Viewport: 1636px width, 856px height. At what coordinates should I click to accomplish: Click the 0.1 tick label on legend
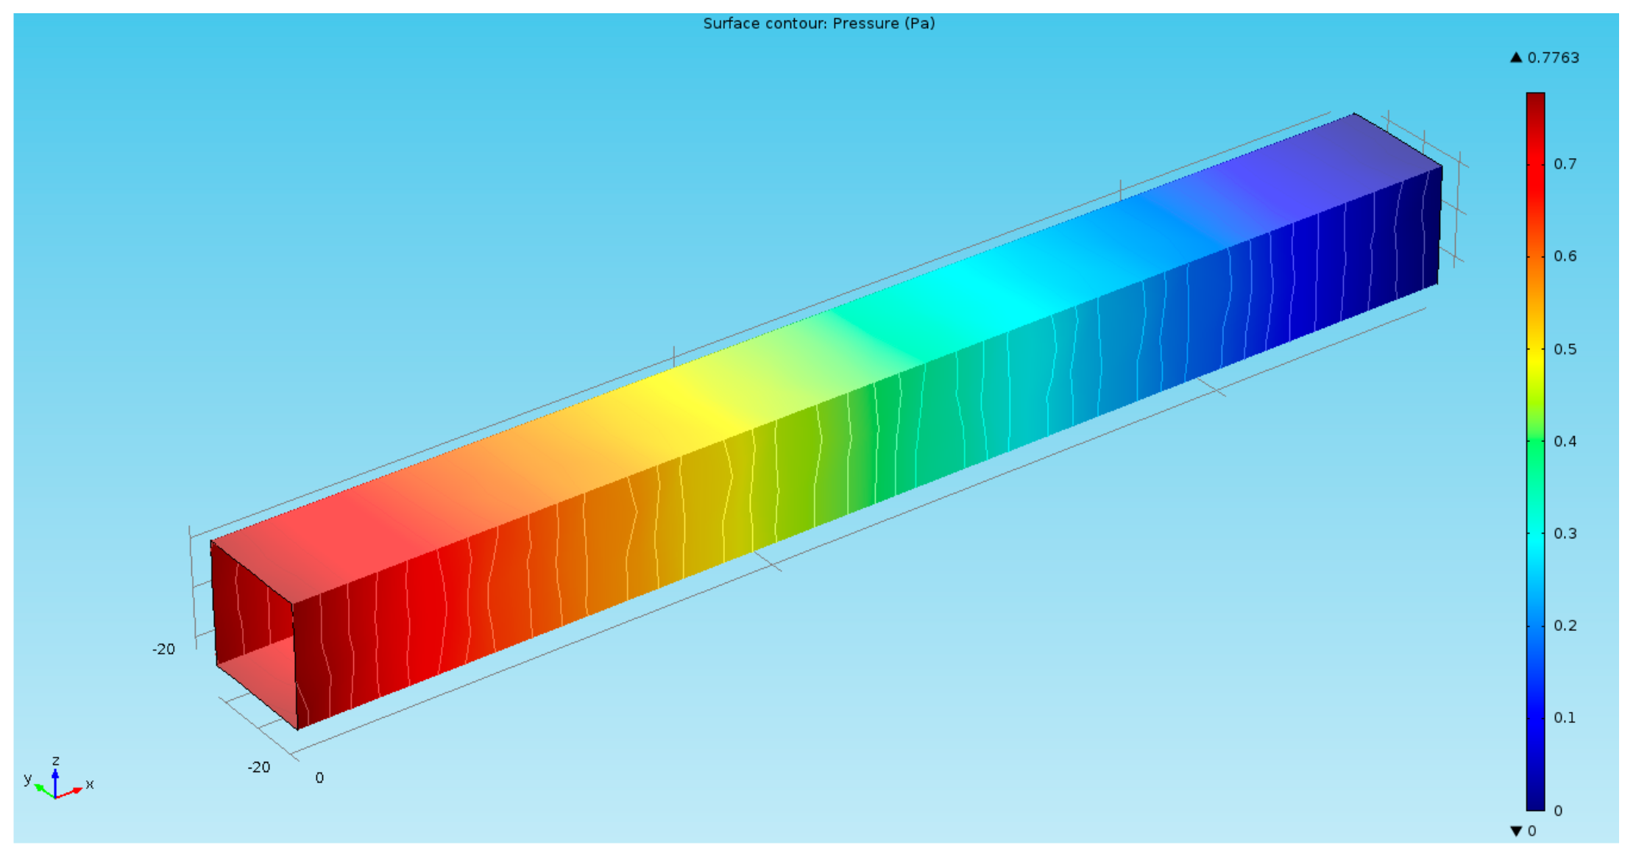point(1565,718)
